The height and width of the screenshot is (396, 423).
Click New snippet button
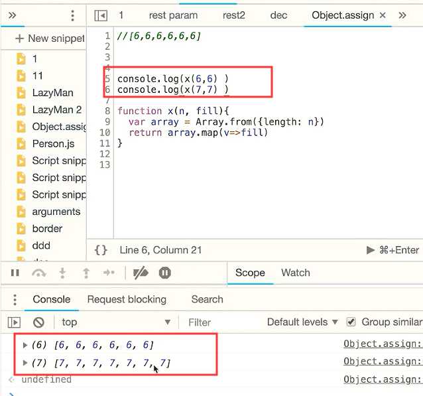[x=50, y=38]
